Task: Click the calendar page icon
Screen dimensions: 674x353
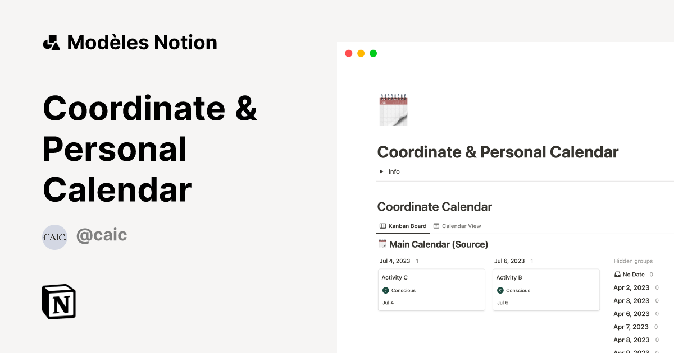Action: pos(393,109)
